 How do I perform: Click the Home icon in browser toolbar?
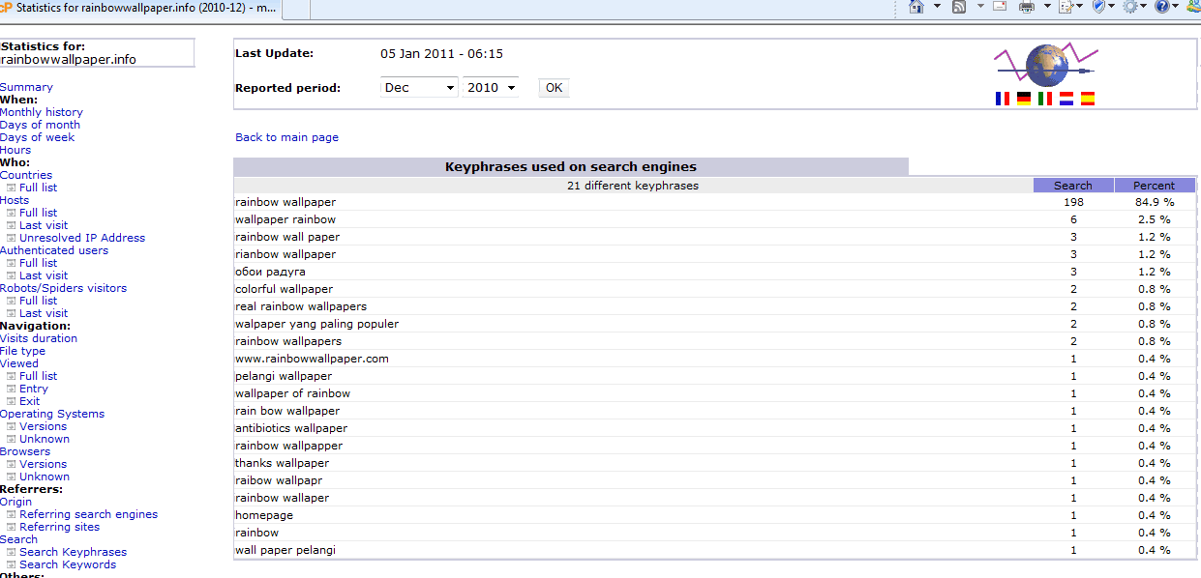[916, 7]
